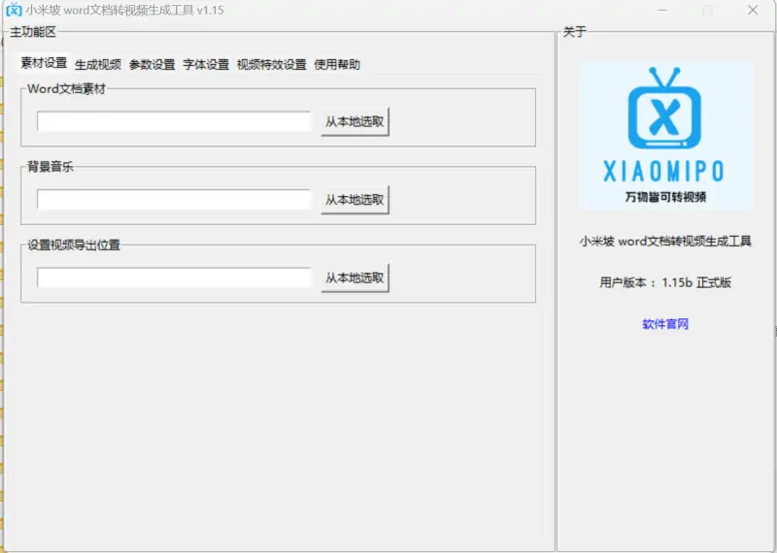This screenshot has height=553, width=777.
Task: Open the 生成视频 tab
Action: click(x=98, y=65)
